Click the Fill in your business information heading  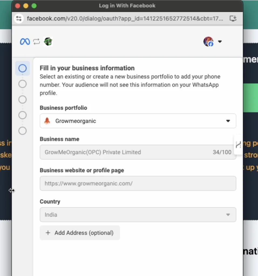[87, 68]
